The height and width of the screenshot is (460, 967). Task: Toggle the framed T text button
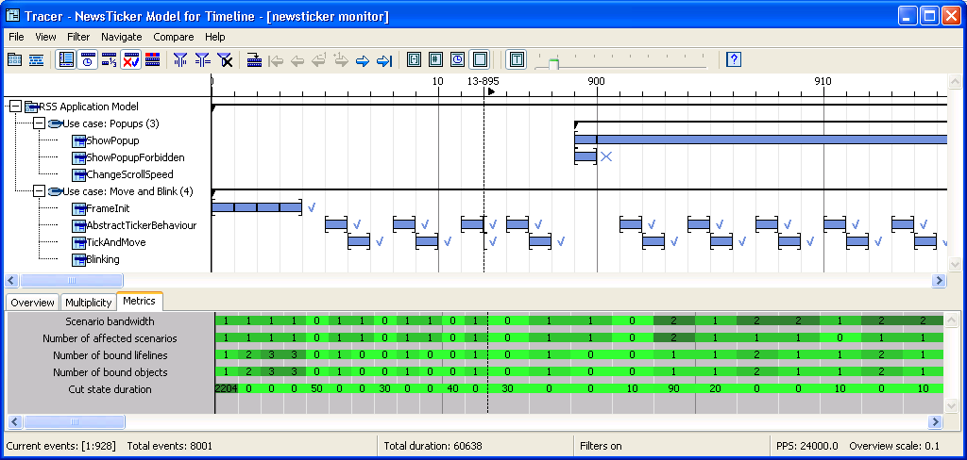pos(517,60)
